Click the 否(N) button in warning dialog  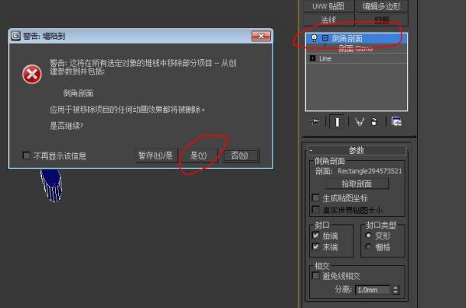pos(241,156)
